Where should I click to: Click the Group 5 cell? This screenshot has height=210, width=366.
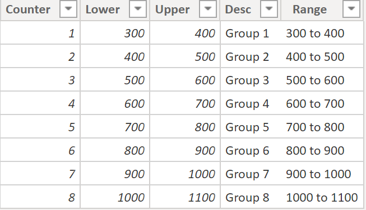251,127
